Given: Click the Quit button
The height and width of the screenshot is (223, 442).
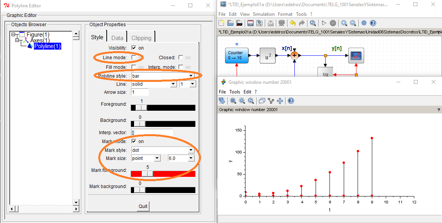Looking at the screenshot, I should pos(143,206).
